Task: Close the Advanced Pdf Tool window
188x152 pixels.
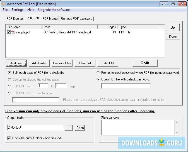Action: pyautogui.click(x=182, y=4)
